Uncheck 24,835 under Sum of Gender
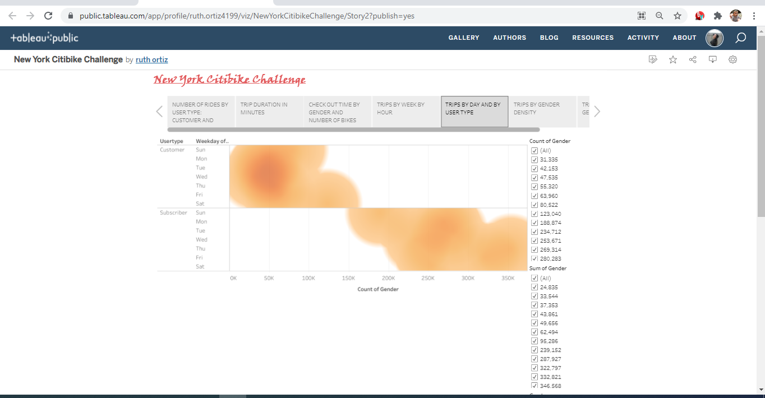Viewport: 765px width, 398px height. 534,286
